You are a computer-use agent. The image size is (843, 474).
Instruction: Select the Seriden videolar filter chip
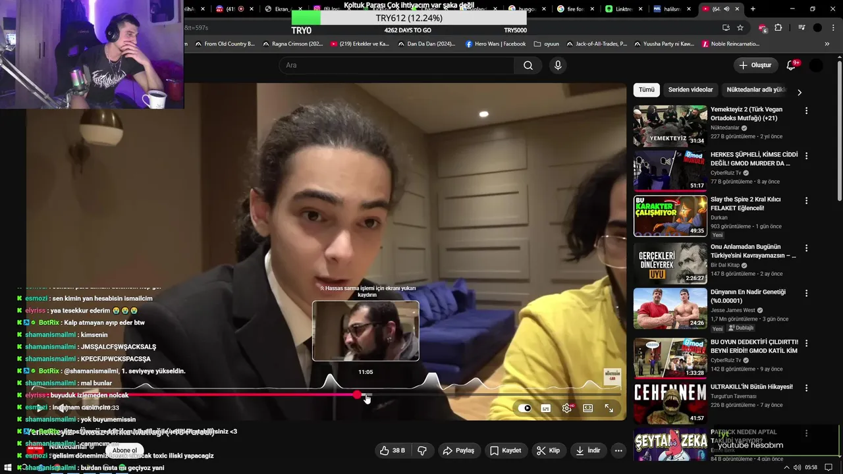tap(690, 90)
